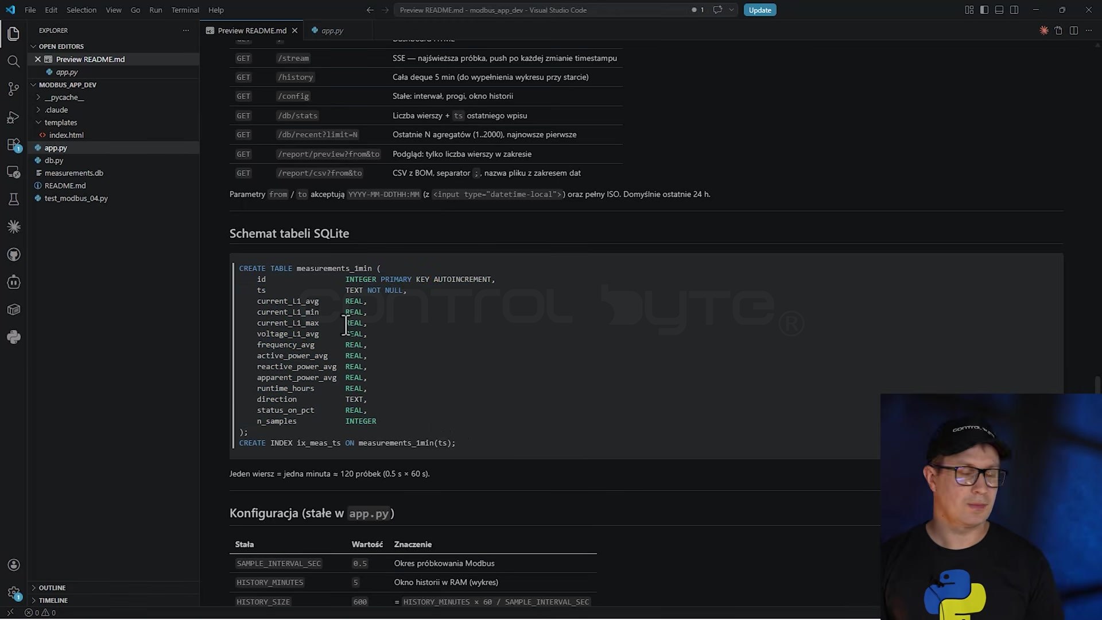
Task: Open the Search view icon
Action: [14, 61]
